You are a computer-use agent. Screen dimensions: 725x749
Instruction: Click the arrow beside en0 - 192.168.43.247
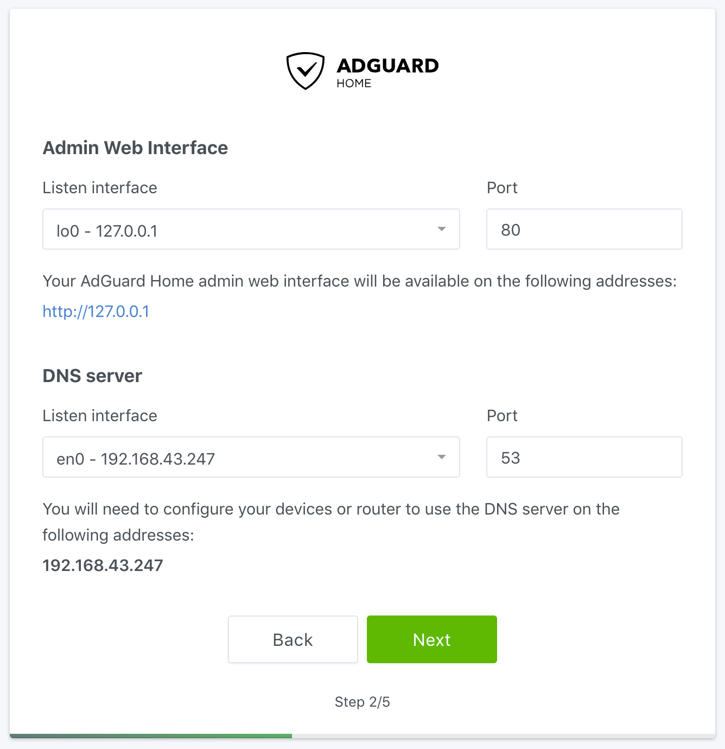[x=442, y=457]
